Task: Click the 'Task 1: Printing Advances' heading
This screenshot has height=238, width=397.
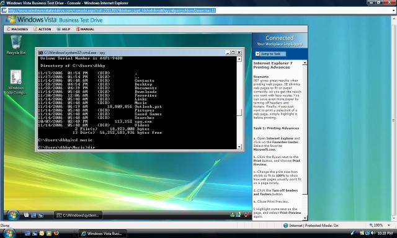Action: (276, 128)
